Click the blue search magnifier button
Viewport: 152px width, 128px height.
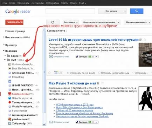[137, 11]
